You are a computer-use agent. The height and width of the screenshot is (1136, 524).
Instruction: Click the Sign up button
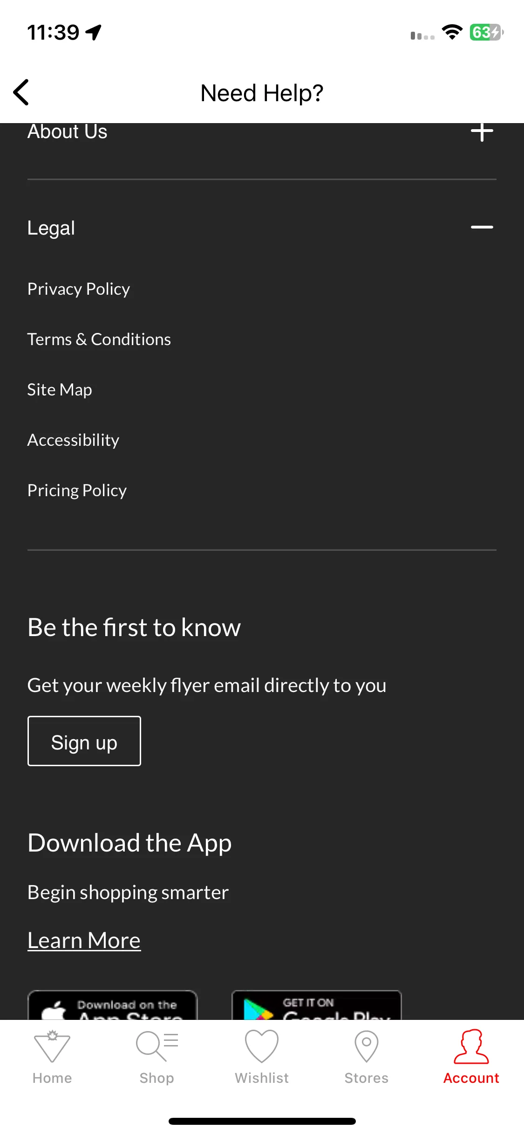click(84, 741)
